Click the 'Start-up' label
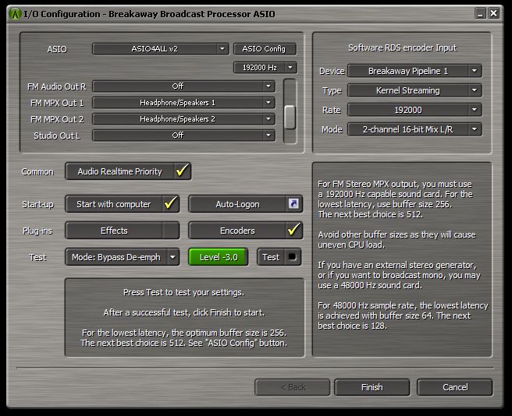512x416 pixels. click(37, 204)
